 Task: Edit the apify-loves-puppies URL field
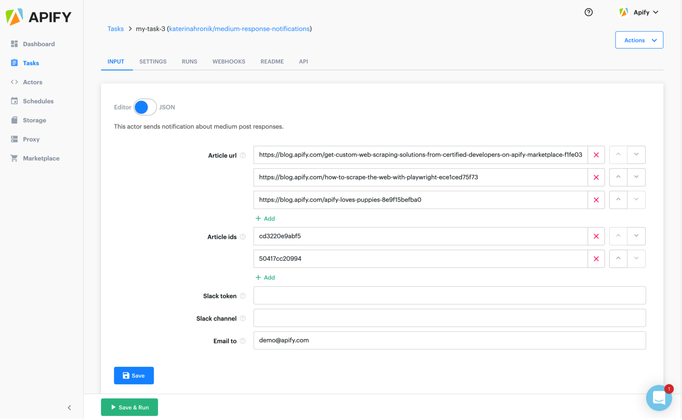[420, 200]
